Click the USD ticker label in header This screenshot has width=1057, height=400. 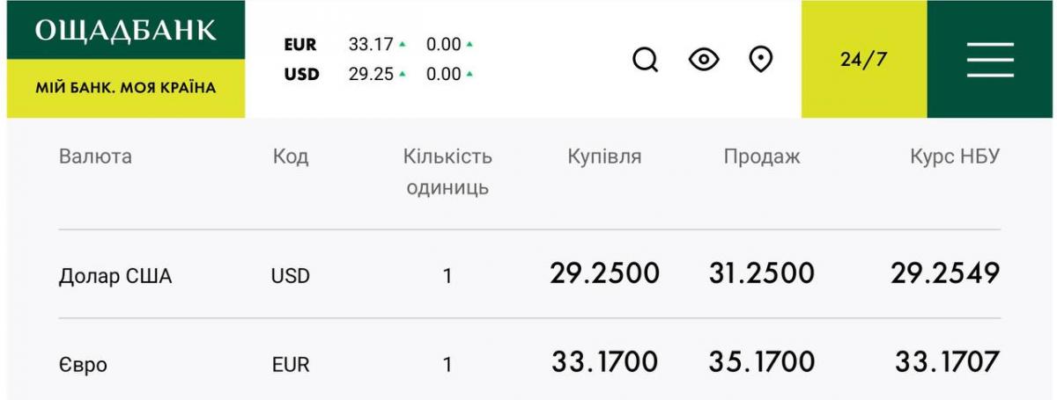300,75
